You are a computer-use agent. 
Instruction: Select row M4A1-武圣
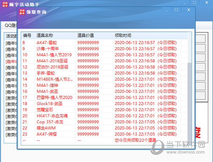pyautogui.click(x=104, y=91)
